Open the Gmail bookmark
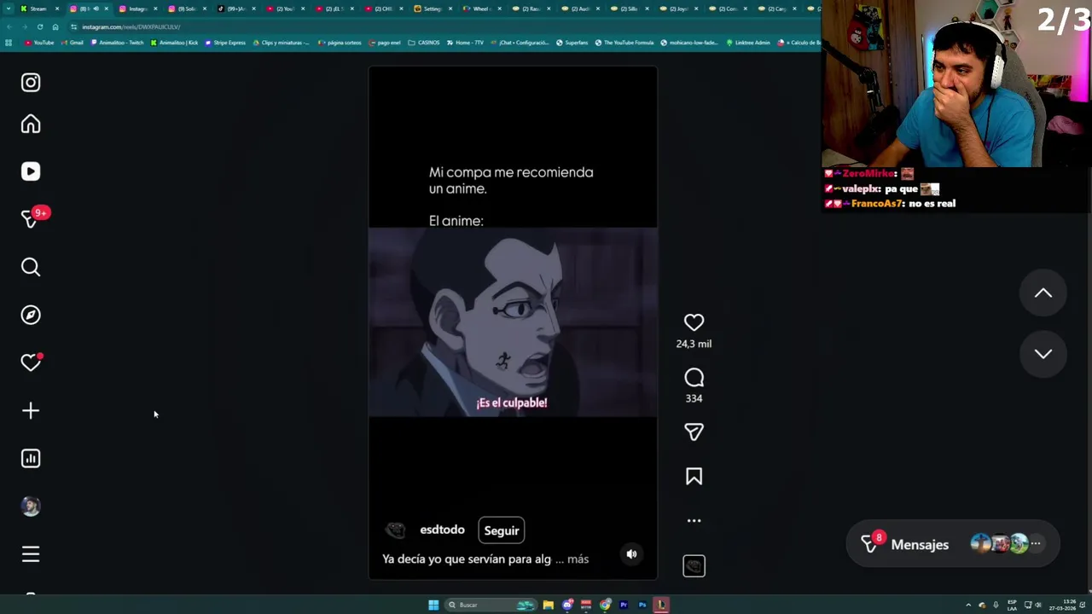Viewport: 1092px width, 614px height. (73, 43)
